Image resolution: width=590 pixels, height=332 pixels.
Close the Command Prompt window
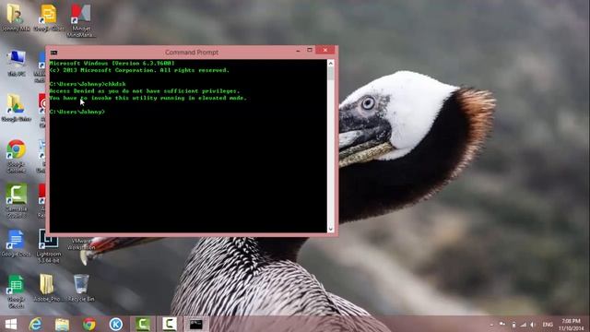point(325,50)
